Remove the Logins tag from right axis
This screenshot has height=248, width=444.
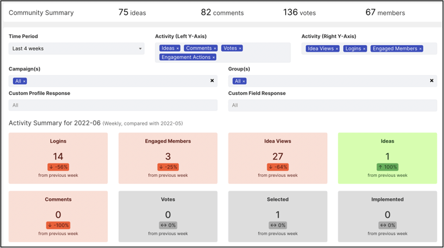point(364,48)
